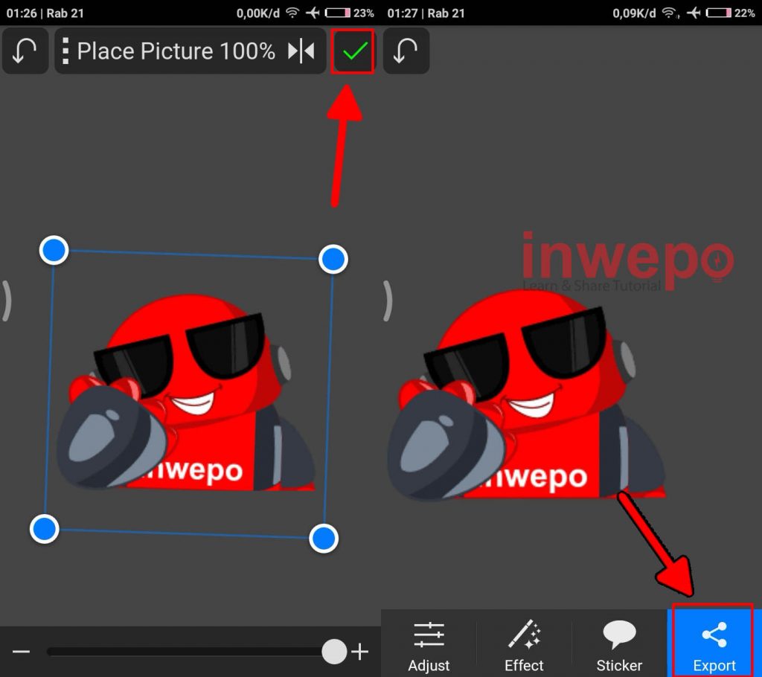Screen dimensions: 762x677
Task: Tap the Wi-Fi icon in left status bar
Action: pos(292,13)
